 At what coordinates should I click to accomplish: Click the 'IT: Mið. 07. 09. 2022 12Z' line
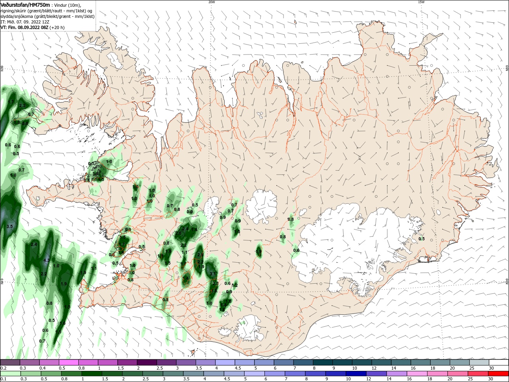25,23
